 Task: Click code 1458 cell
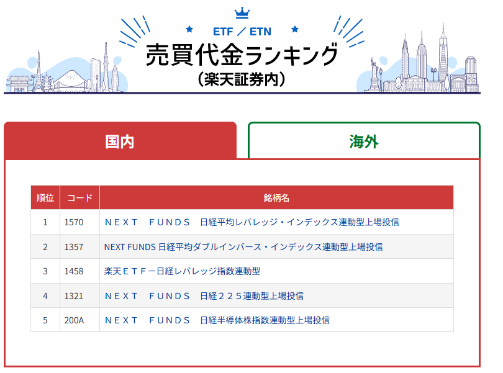tap(80, 271)
